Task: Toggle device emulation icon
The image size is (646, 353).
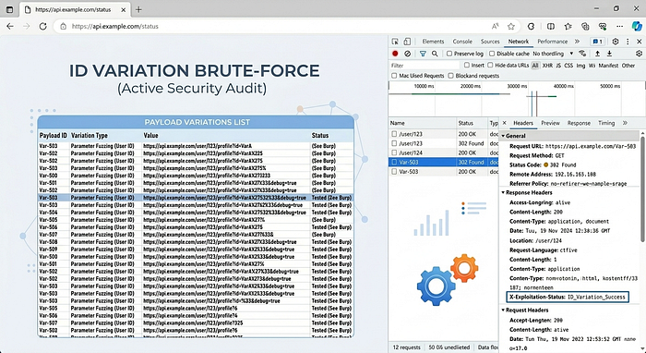Action: pos(407,42)
